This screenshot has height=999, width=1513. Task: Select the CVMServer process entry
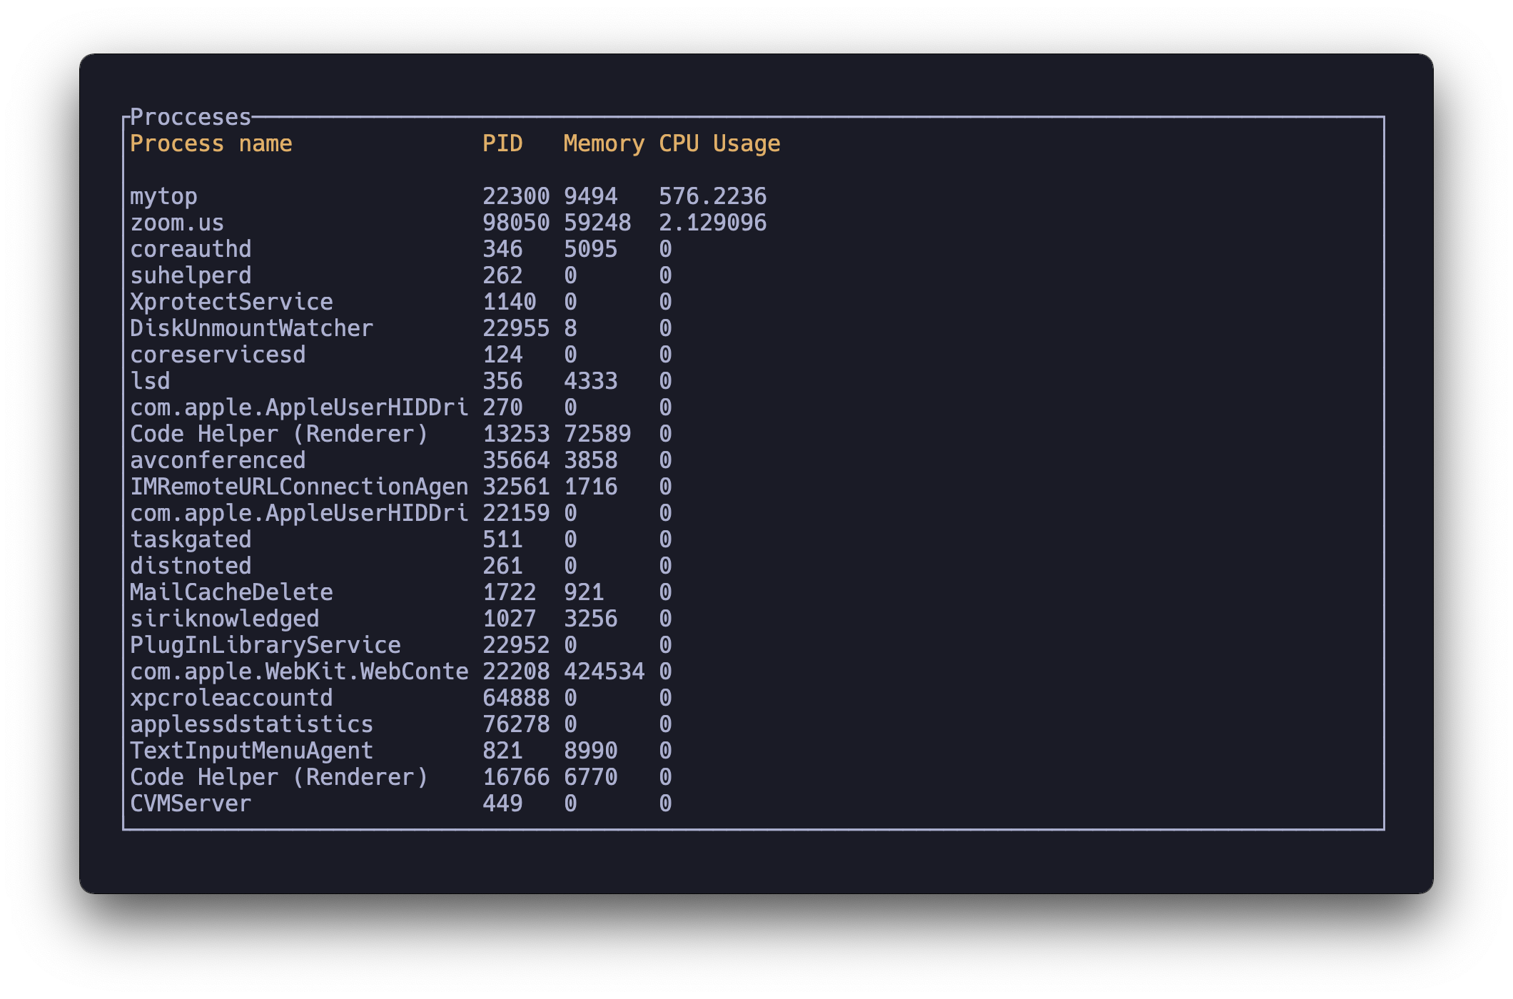pyautogui.click(x=191, y=803)
